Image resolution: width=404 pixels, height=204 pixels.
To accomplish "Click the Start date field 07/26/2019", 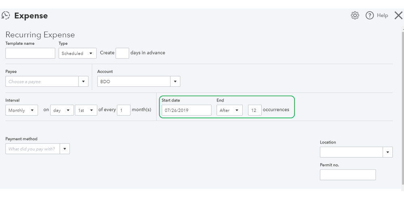I will tap(186, 110).
